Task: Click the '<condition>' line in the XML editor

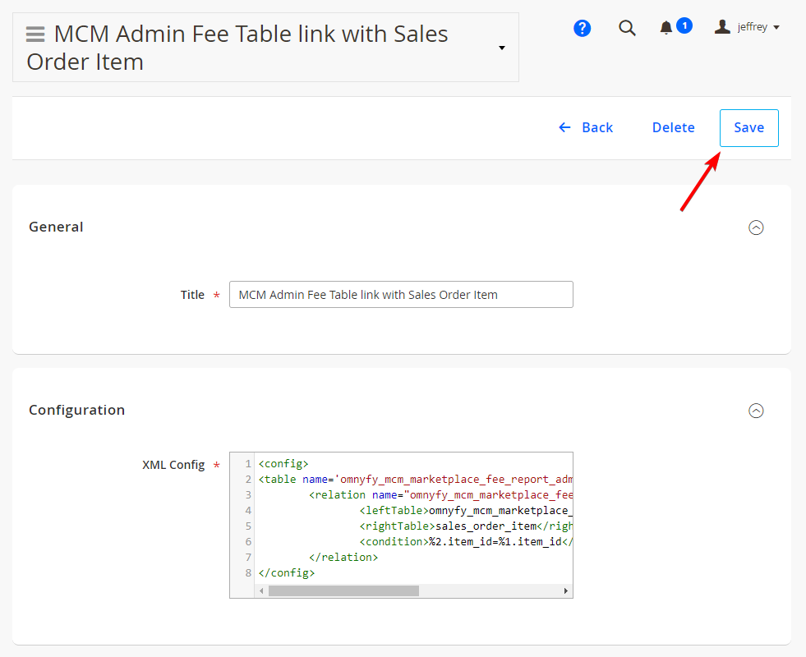Action: pos(466,541)
